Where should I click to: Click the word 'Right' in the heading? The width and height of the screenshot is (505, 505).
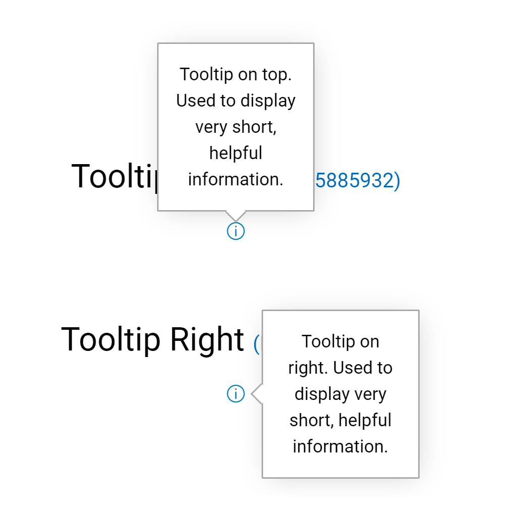coord(207,339)
